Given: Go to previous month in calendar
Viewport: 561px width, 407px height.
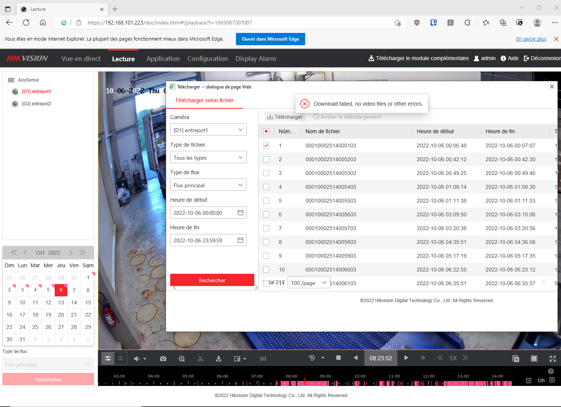Looking at the screenshot, I should [x=26, y=252].
